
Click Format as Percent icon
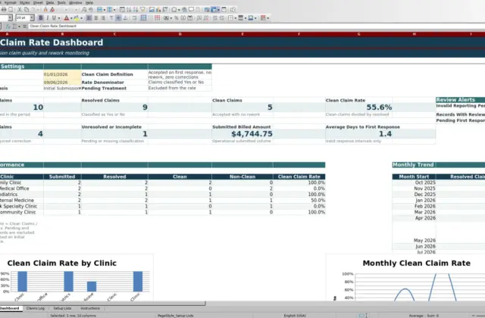[177, 18]
